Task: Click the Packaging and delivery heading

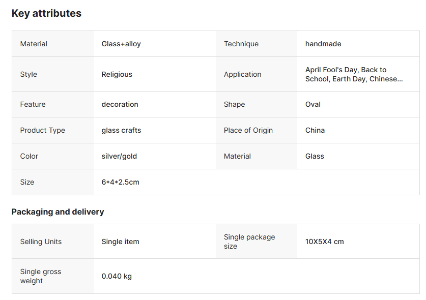Action: point(58,212)
